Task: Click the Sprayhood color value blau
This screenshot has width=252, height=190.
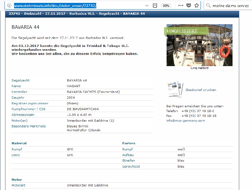Action: 181,166
